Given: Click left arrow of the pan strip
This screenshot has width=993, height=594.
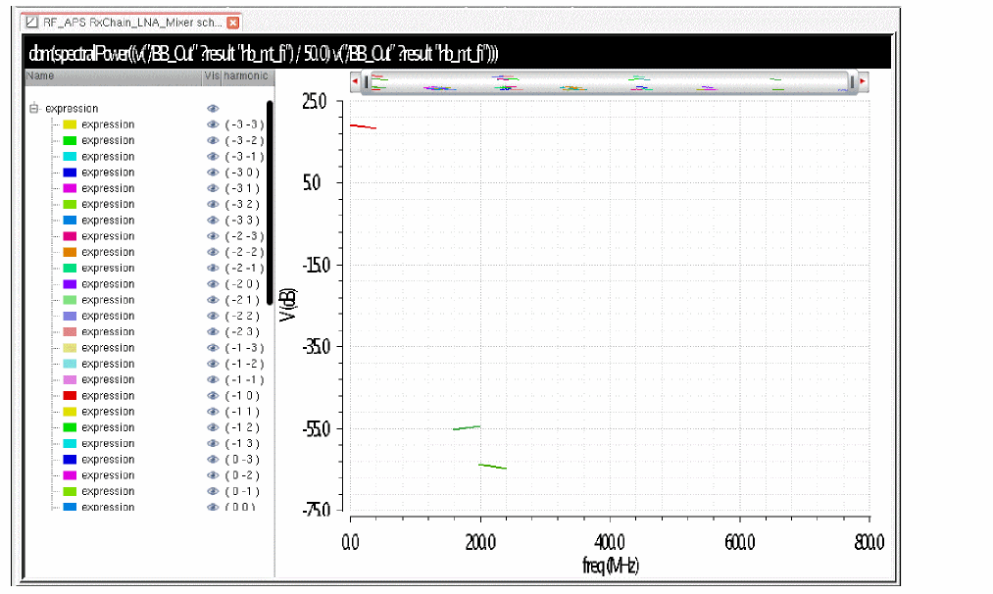Looking at the screenshot, I should pos(355,81).
